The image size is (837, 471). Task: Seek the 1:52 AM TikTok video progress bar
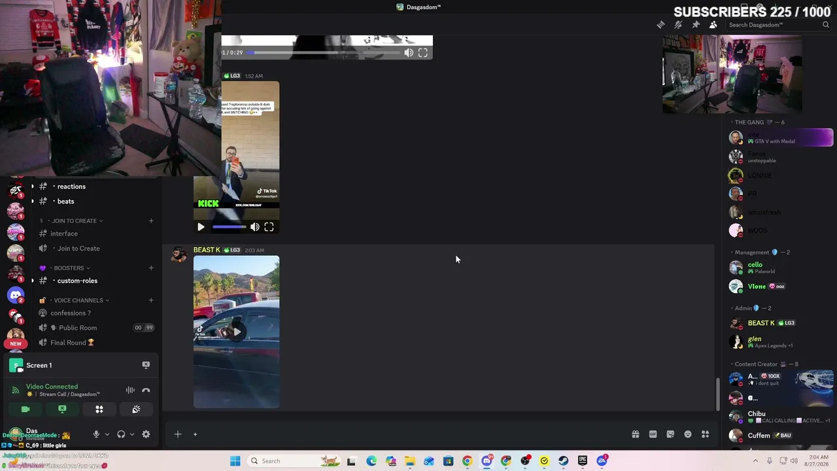[x=229, y=227]
